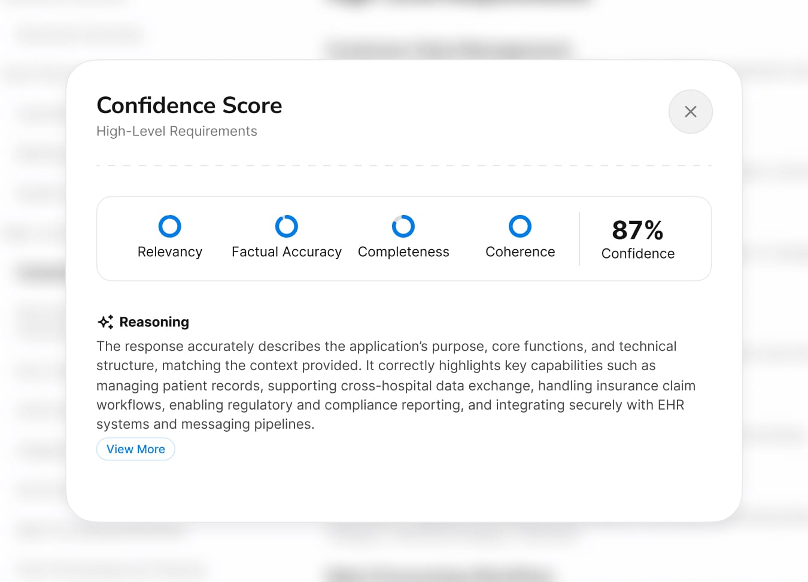The height and width of the screenshot is (582, 808).
Task: Click the Coherence label text
Action: click(520, 251)
